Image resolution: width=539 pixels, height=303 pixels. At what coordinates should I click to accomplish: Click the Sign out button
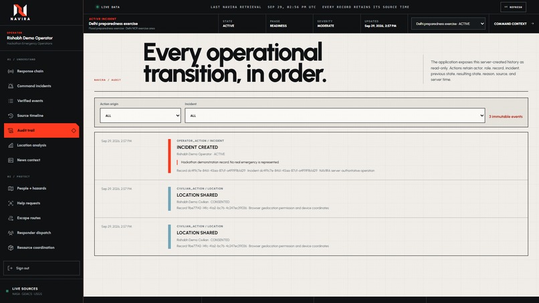41,268
